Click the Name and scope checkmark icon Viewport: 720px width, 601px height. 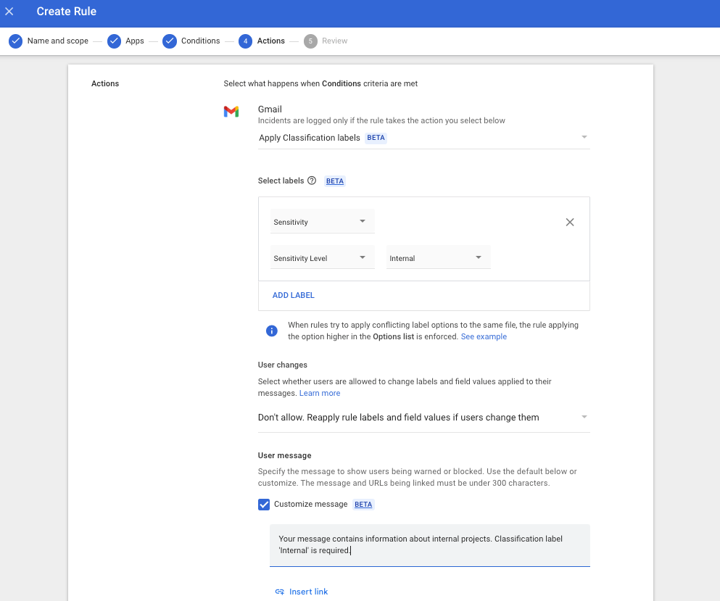[x=16, y=41]
